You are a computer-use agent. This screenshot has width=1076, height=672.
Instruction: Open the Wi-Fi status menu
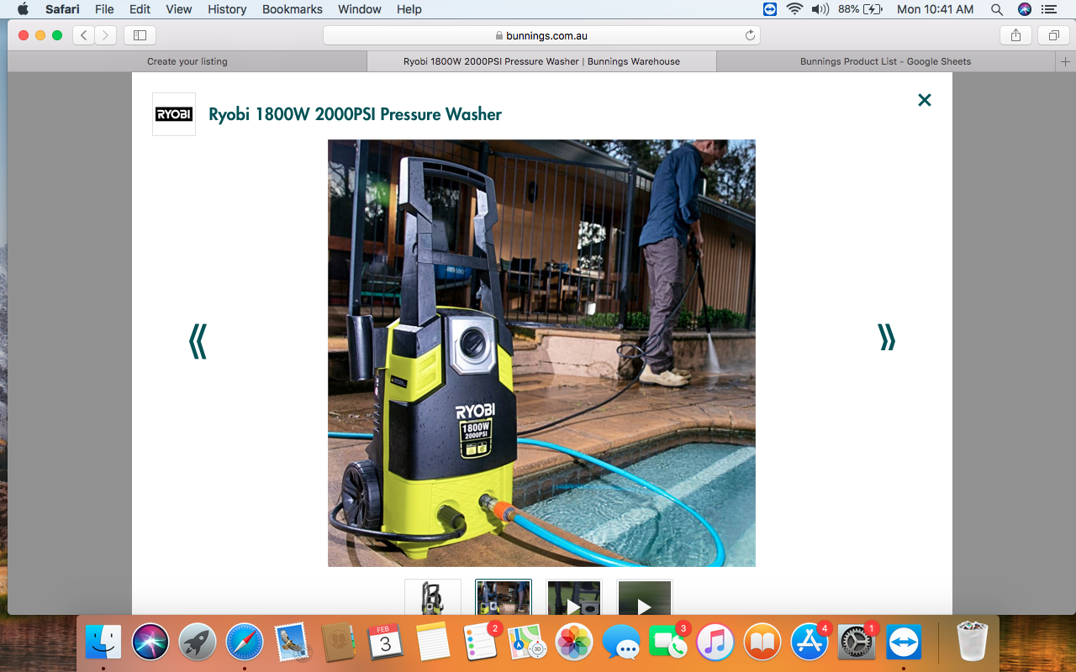coord(794,9)
